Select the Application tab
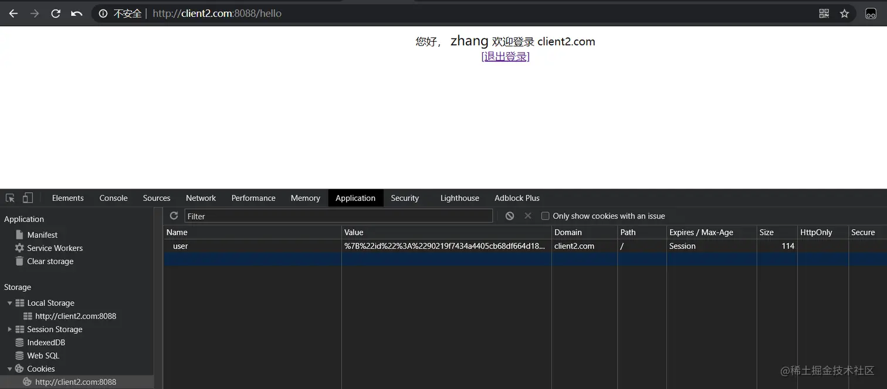 tap(356, 198)
